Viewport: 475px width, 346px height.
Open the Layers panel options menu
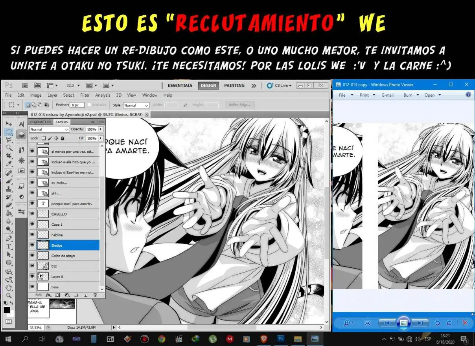(x=101, y=122)
